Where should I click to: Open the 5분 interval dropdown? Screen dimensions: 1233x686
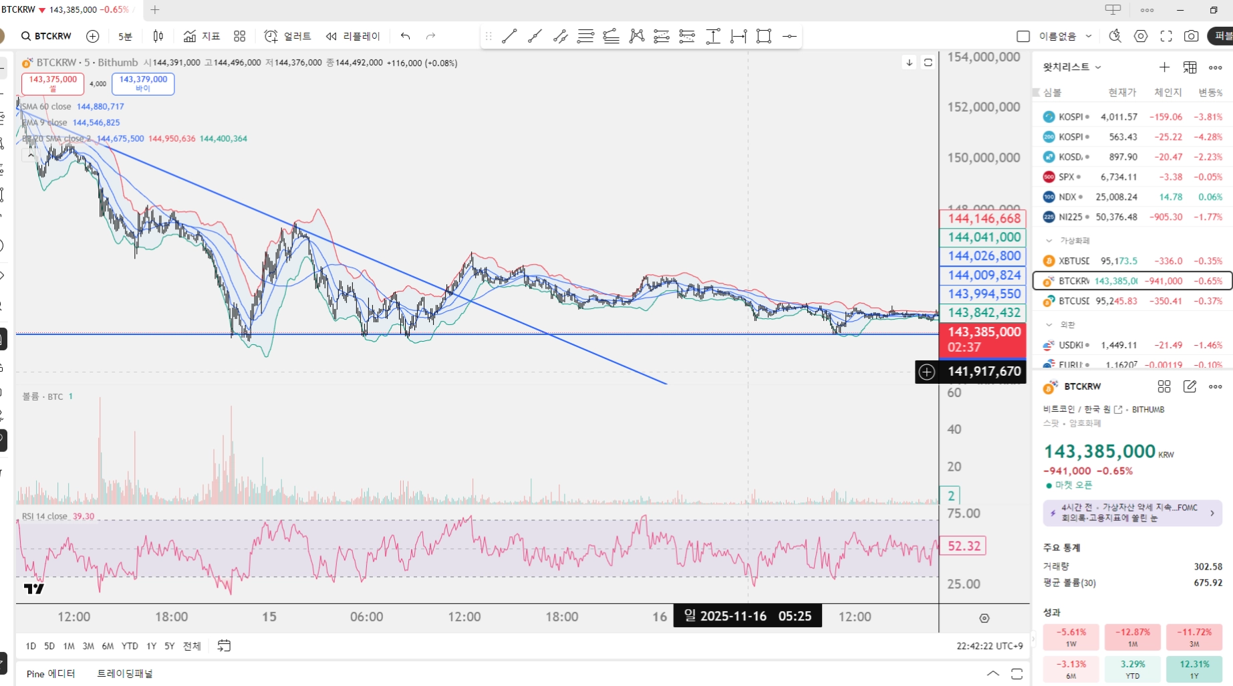click(125, 36)
